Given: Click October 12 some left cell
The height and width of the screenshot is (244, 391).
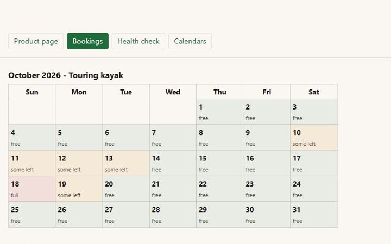Looking at the screenshot, I should [x=79, y=163].
